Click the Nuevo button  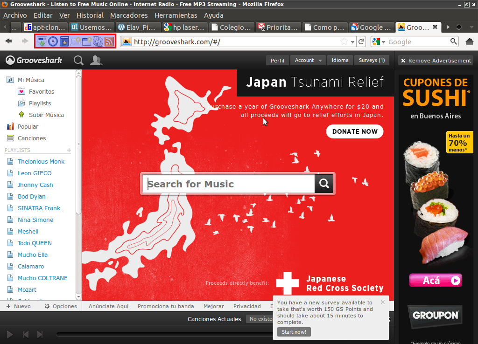point(19,306)
